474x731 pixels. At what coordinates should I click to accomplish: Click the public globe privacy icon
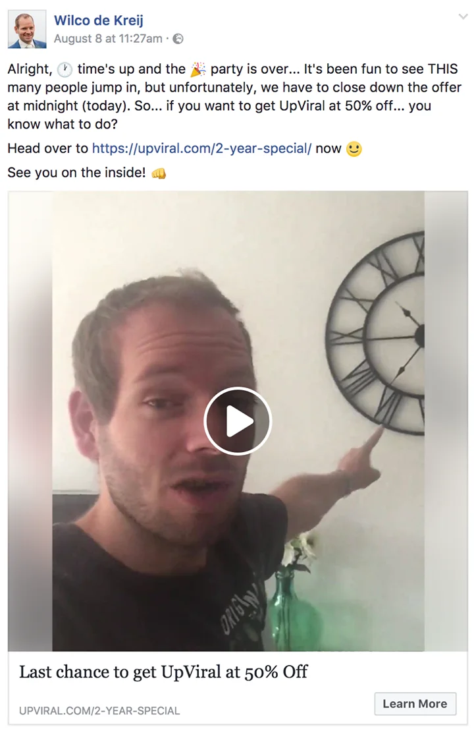click(178, 39)
